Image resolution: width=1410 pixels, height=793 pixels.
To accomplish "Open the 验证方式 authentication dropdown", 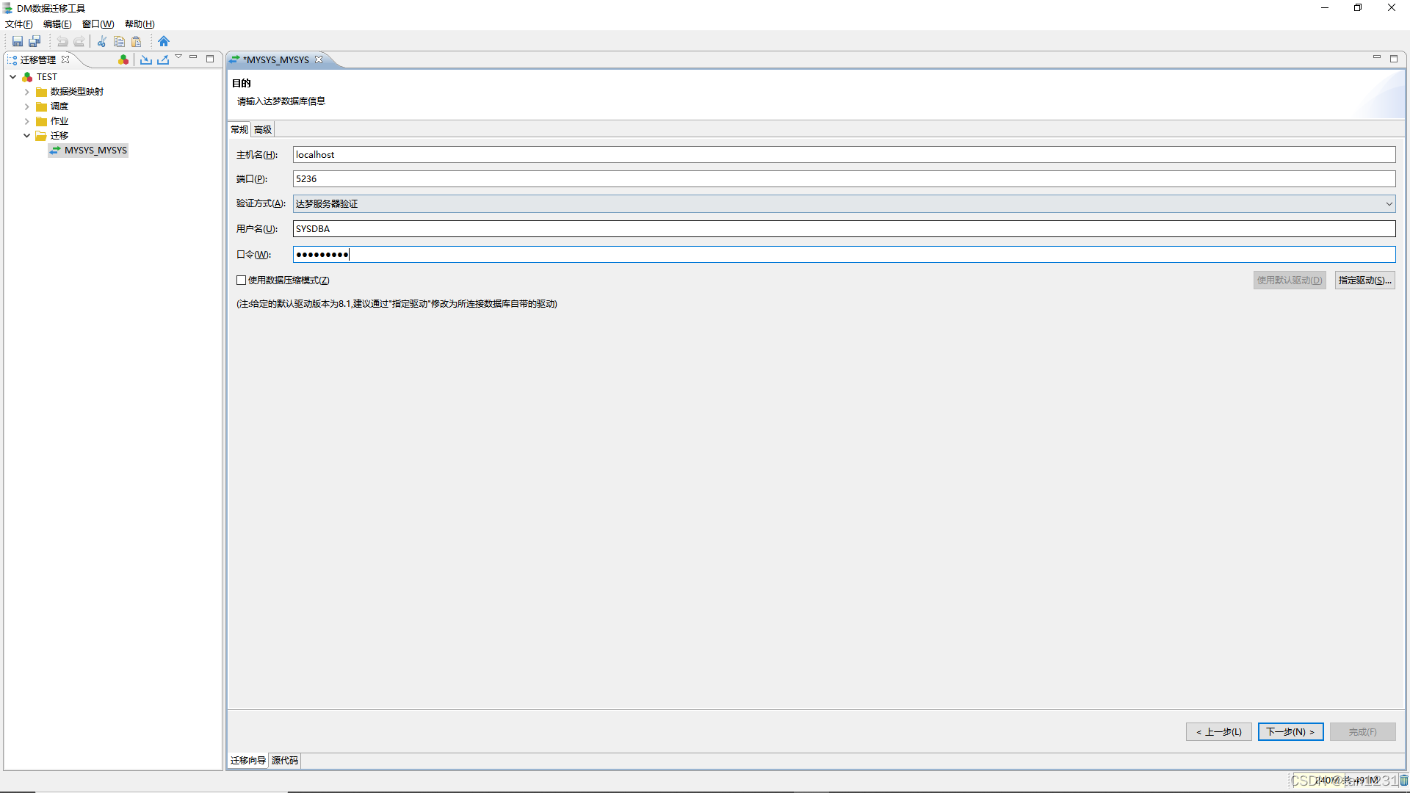I will [844, 204].
